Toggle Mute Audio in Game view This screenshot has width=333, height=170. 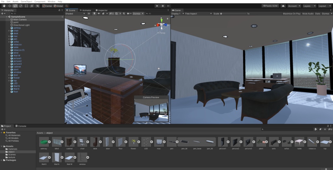point(308,14)
